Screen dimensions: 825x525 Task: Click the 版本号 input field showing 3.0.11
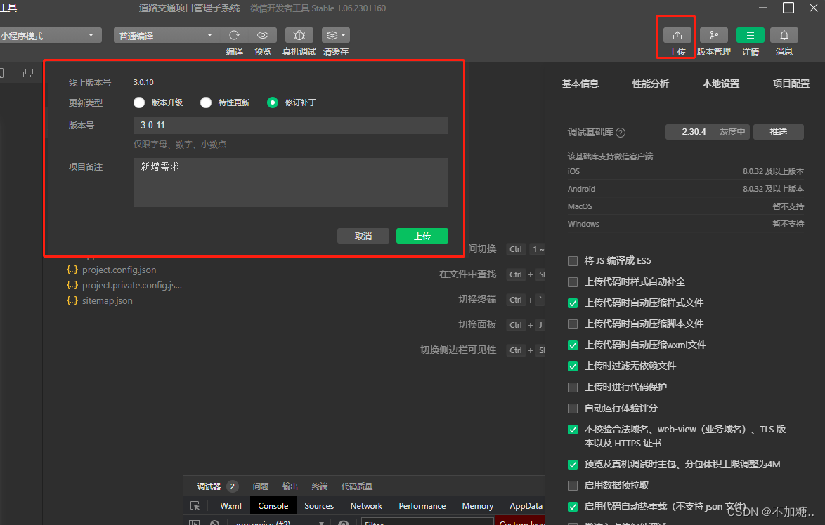290,125
